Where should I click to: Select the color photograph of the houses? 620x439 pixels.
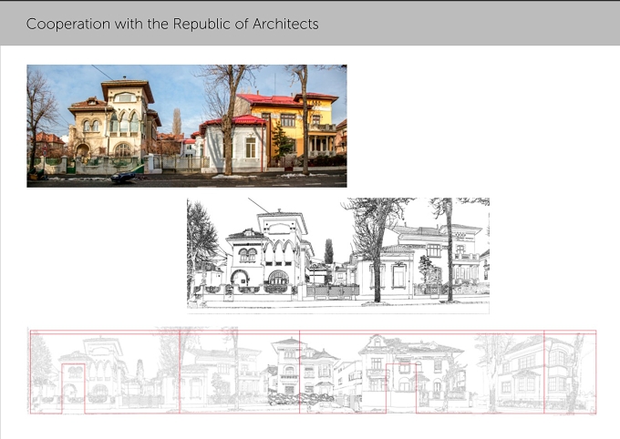pyautogui.click(x=187, y=126)
